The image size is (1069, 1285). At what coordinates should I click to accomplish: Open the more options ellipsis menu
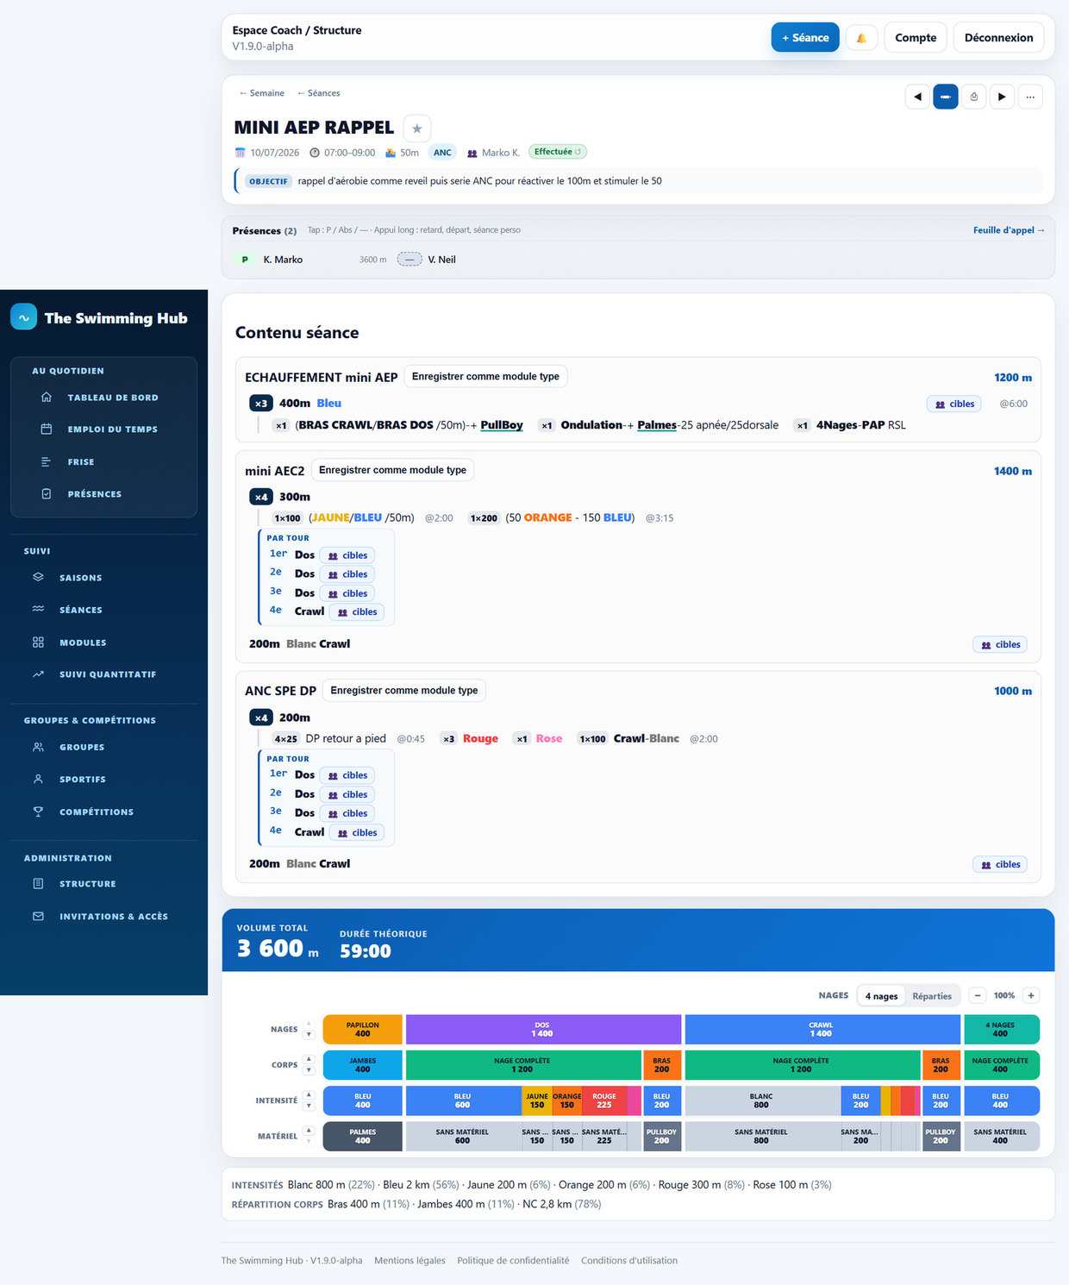[1030, 97]
